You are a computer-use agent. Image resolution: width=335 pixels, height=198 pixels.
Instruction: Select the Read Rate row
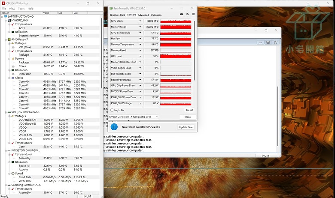[50, 177]
